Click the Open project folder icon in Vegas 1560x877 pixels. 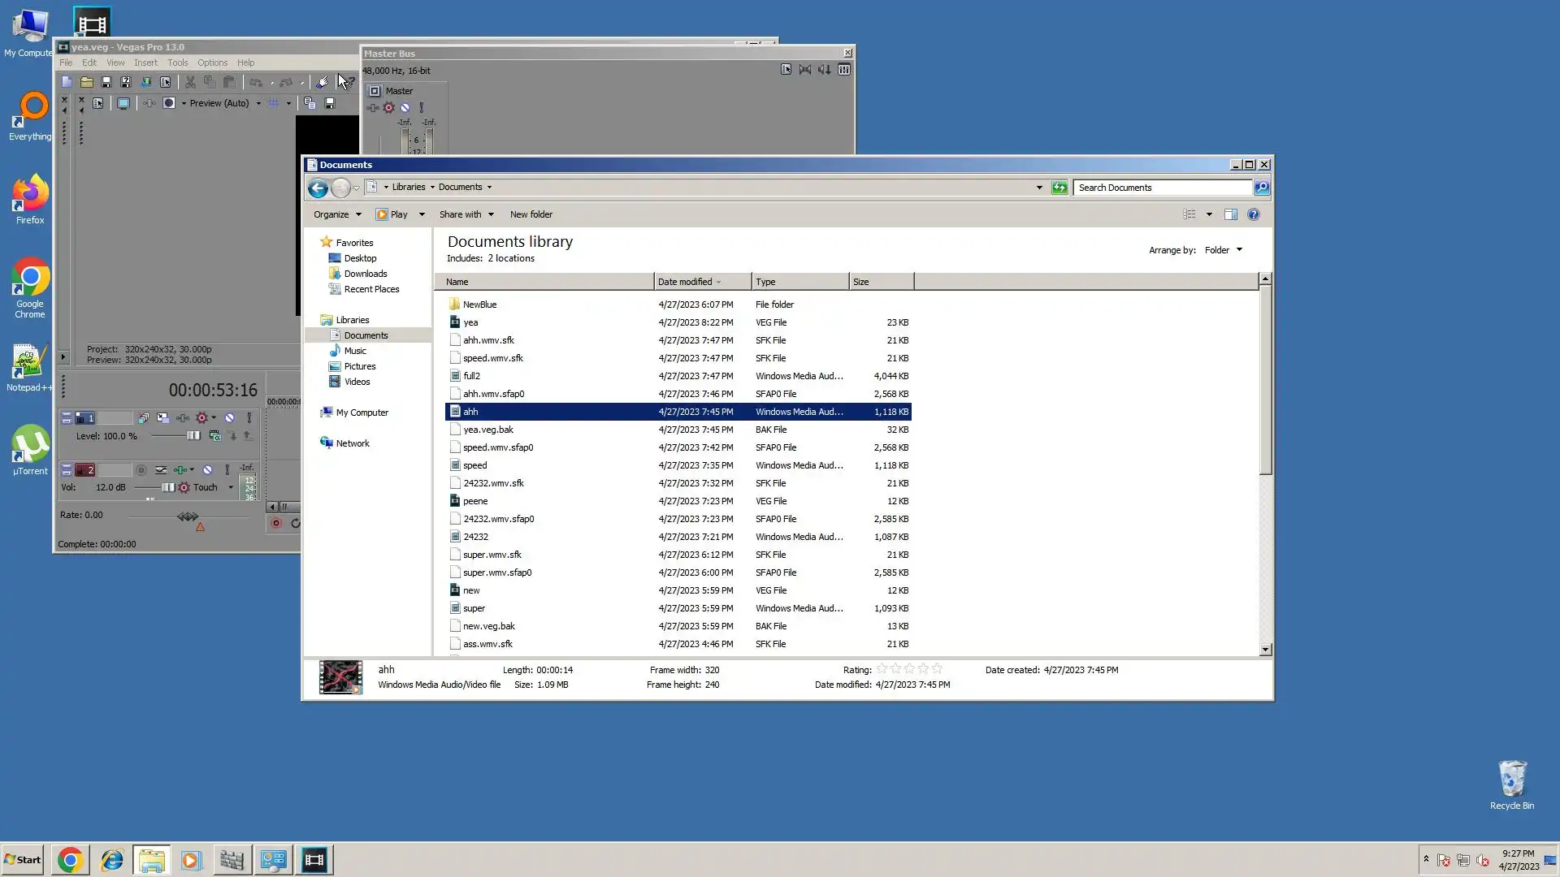click(x=86, y=82)
